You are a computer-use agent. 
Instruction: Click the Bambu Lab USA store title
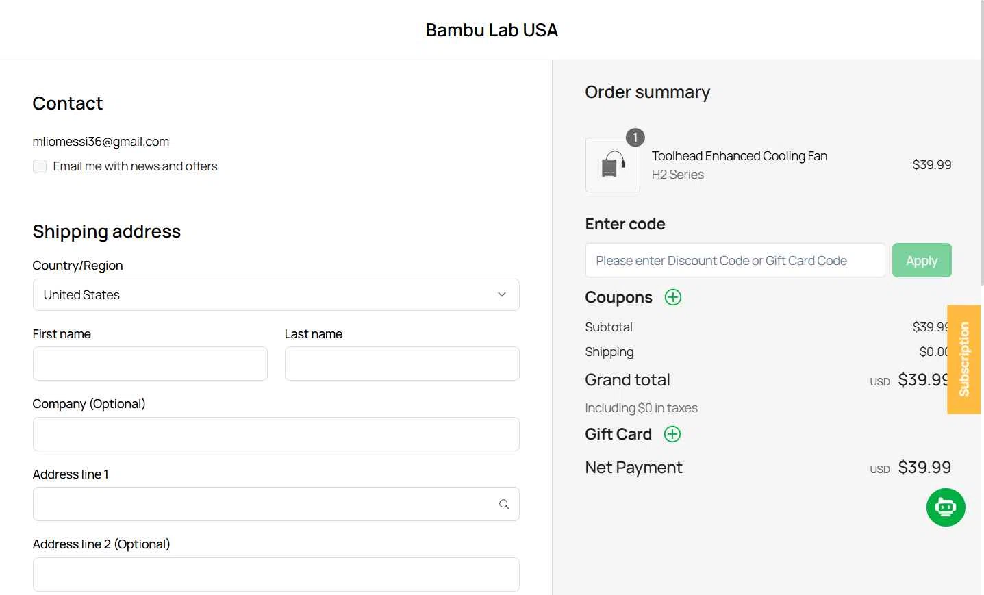click(492, 30)
